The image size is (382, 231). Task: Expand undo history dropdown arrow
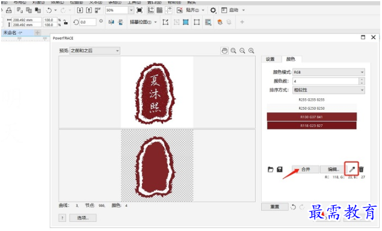coord(55,10)
